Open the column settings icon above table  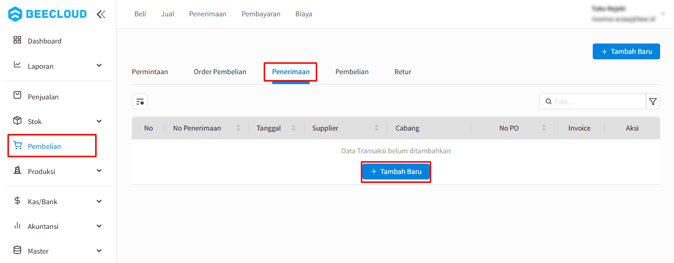click(140, 101)
